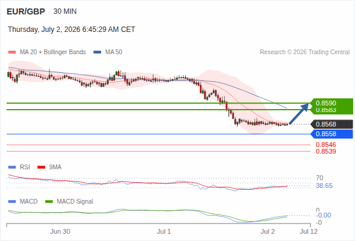Click the green 0.8590 resistance price tag

[x=332, y=102]
